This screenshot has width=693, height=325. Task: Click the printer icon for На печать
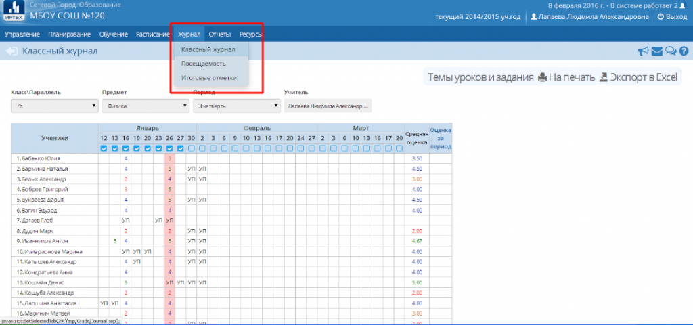click(x=542, y=77)
